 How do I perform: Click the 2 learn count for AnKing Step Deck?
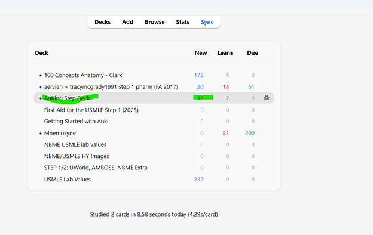coord(227,98)
